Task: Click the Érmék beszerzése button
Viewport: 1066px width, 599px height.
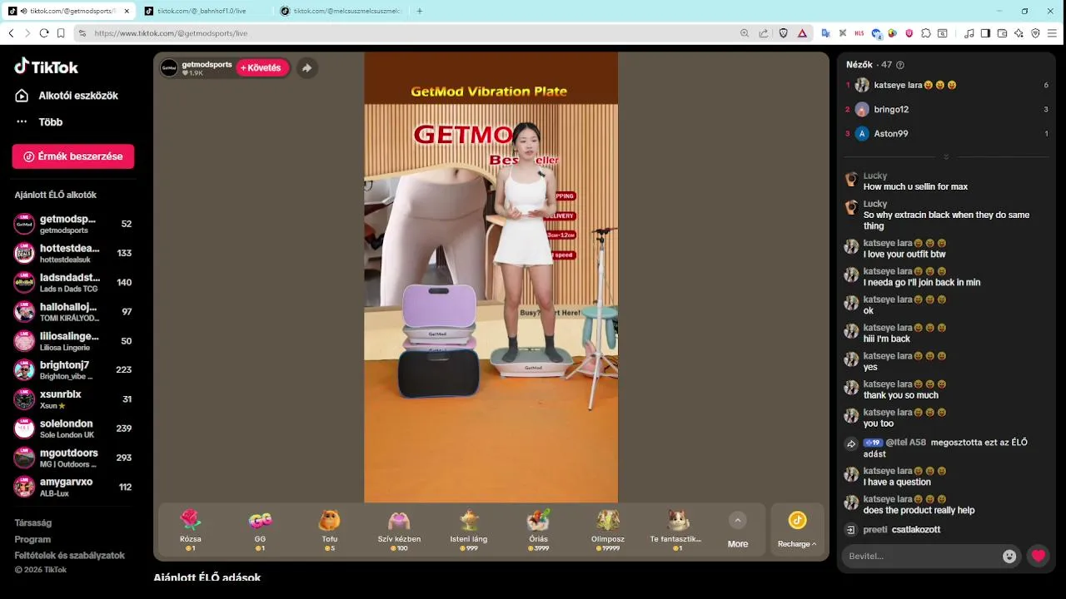Action: (x=73, y=156)
